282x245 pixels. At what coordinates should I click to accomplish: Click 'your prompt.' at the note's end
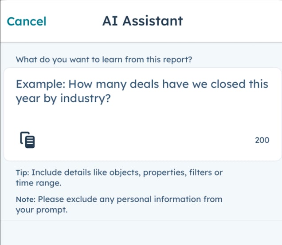pos(41,210)
